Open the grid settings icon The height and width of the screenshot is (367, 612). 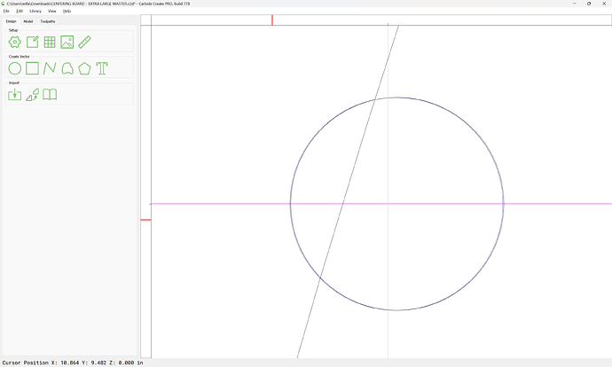click(50, 43)
